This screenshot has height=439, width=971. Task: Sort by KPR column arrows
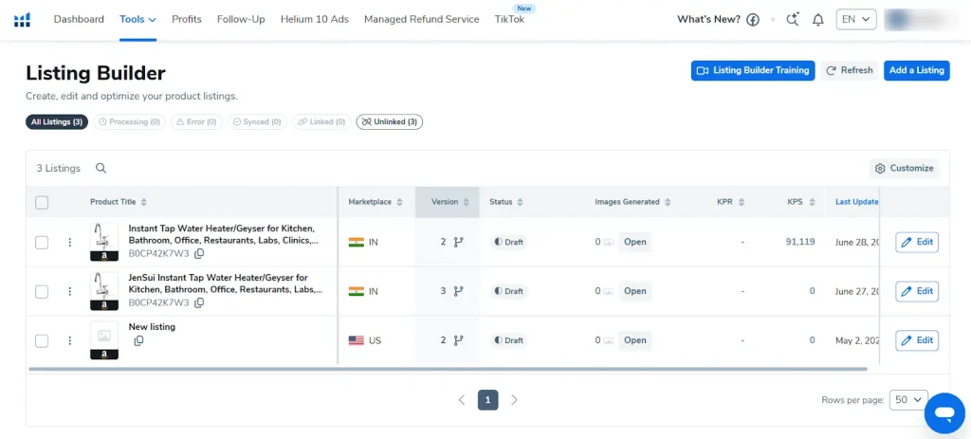[x=742, y=202]
